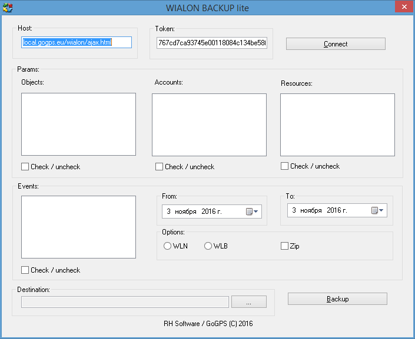Click the Host input field
The height and width of the screenshot is (339, 415).
click(76, 42)
